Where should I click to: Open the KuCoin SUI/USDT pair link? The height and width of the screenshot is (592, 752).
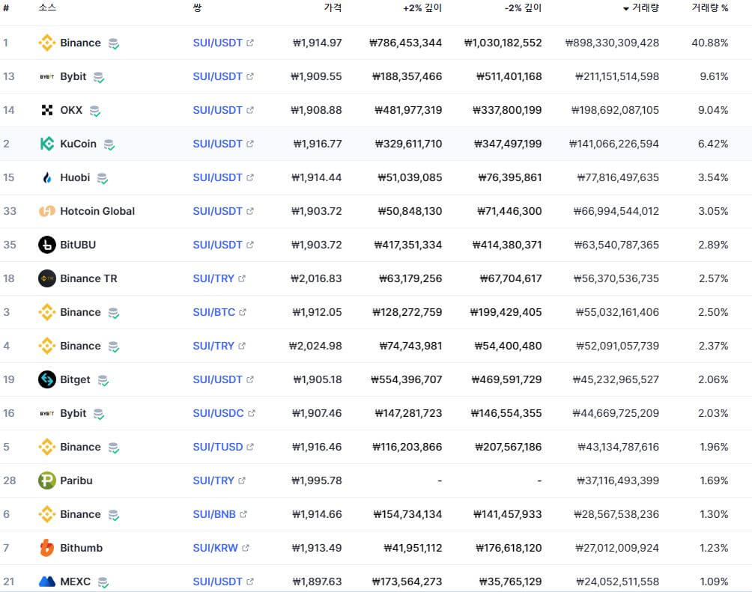(x=218, y=144)
